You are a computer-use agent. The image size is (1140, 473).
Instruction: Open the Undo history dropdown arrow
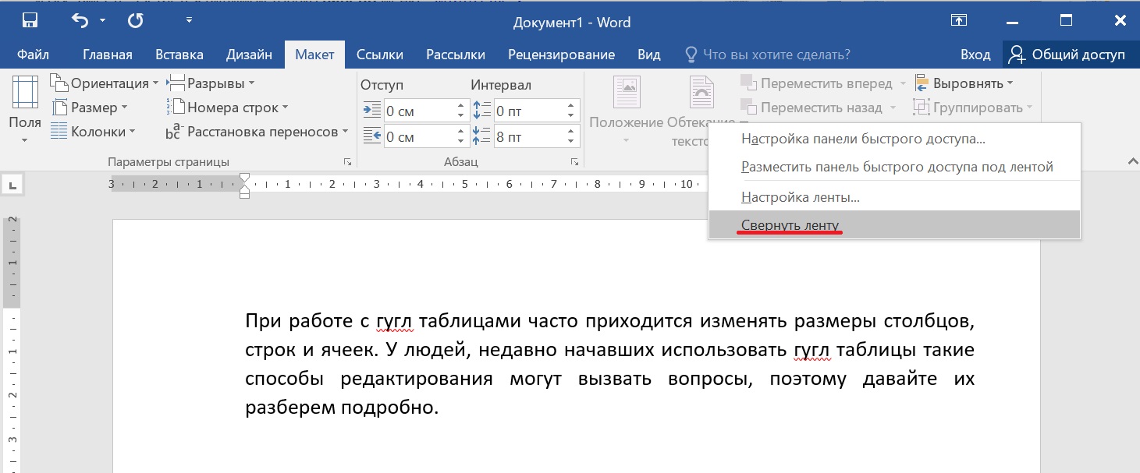tap(102, 21)
